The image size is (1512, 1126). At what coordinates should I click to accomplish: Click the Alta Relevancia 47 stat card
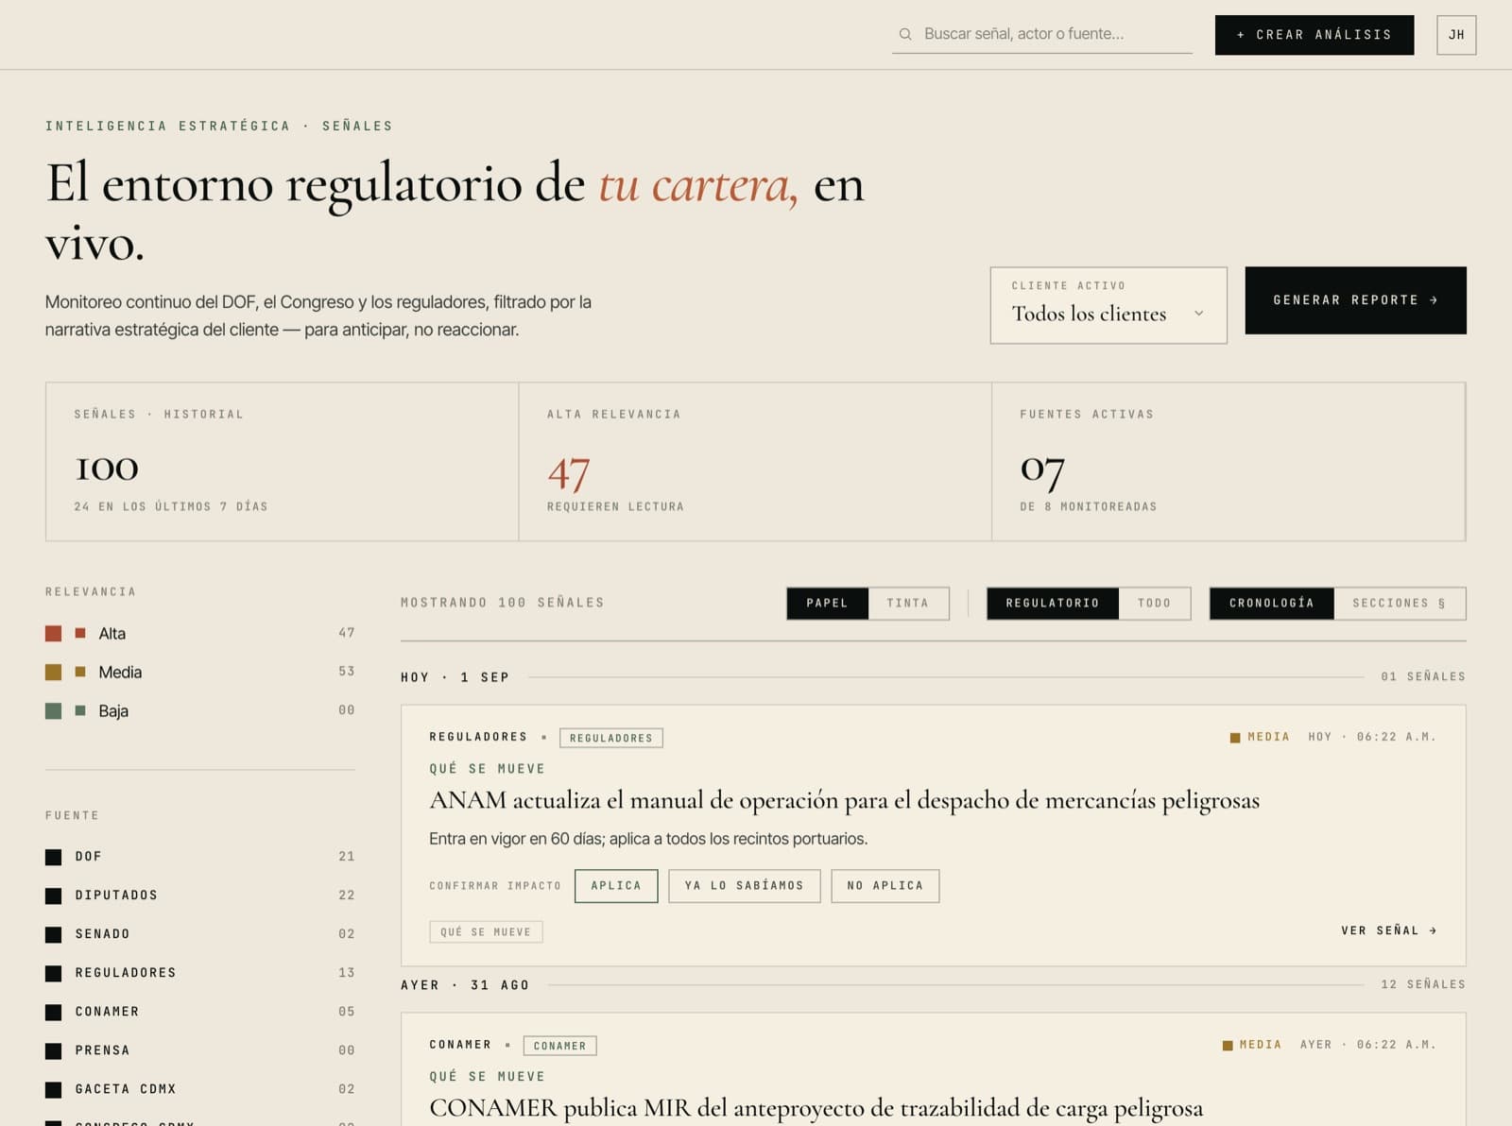click(x=755, y=462)
